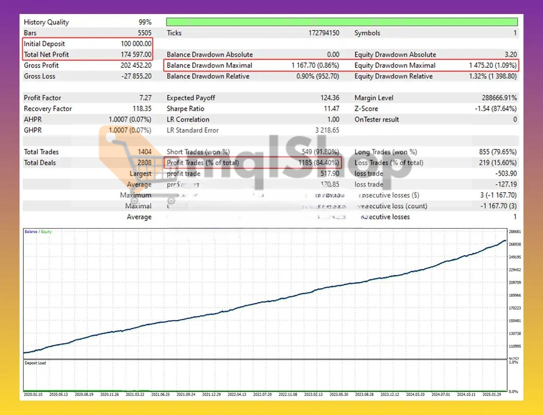Screen dimensions: 543x415
Task: Click the Recovery Factor value 118.35
Action: coord(142,109)
